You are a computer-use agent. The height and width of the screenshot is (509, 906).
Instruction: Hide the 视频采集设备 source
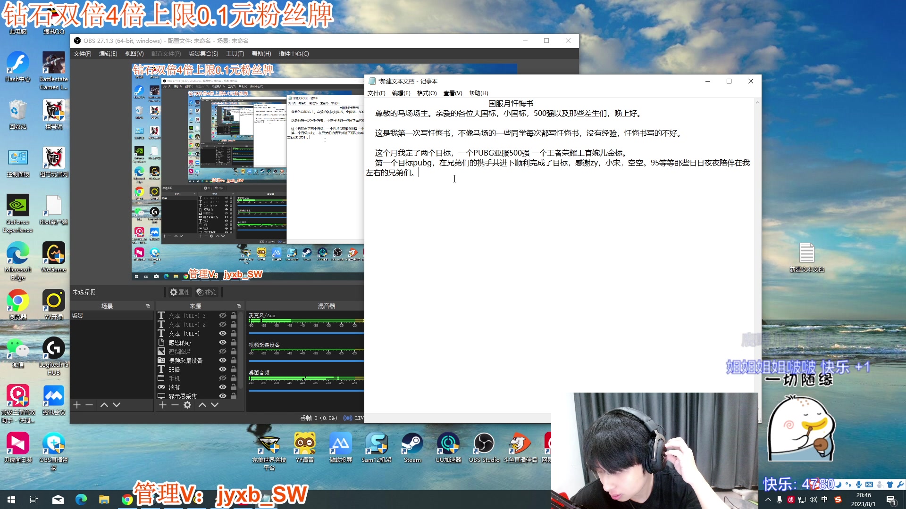[x=223, y=360]
